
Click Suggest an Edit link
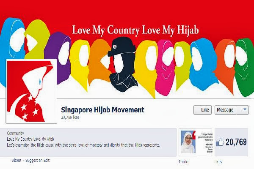pyautogui.click(x=37, y=160)
